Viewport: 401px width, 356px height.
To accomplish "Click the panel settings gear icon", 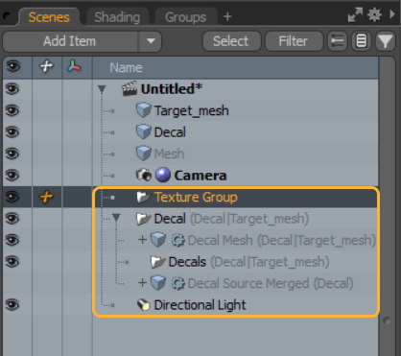I will coord(374,14).
